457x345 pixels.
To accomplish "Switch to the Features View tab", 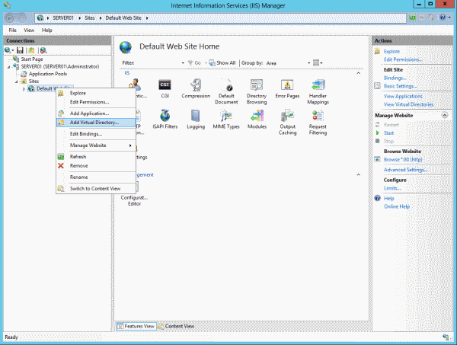I will (x=136, y=327).
